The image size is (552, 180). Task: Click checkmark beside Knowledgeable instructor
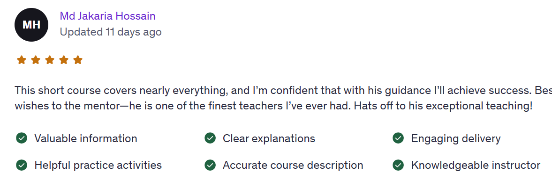coord(398,165)
